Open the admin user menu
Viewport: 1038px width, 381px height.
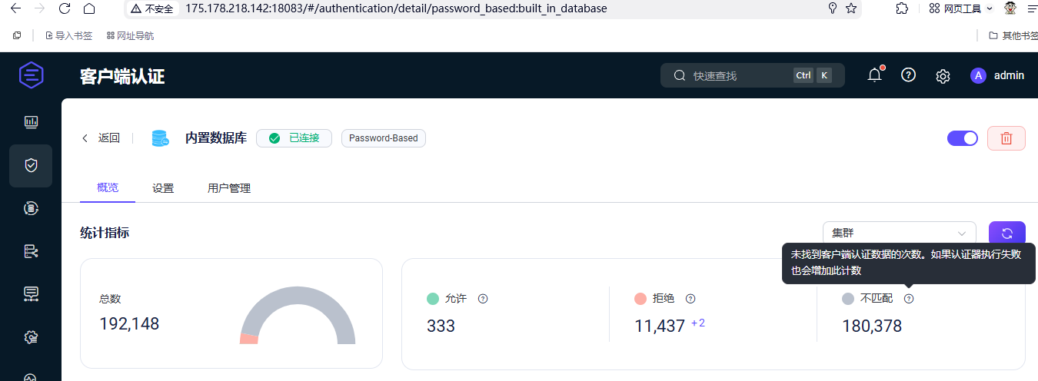(x=997, y=75)
